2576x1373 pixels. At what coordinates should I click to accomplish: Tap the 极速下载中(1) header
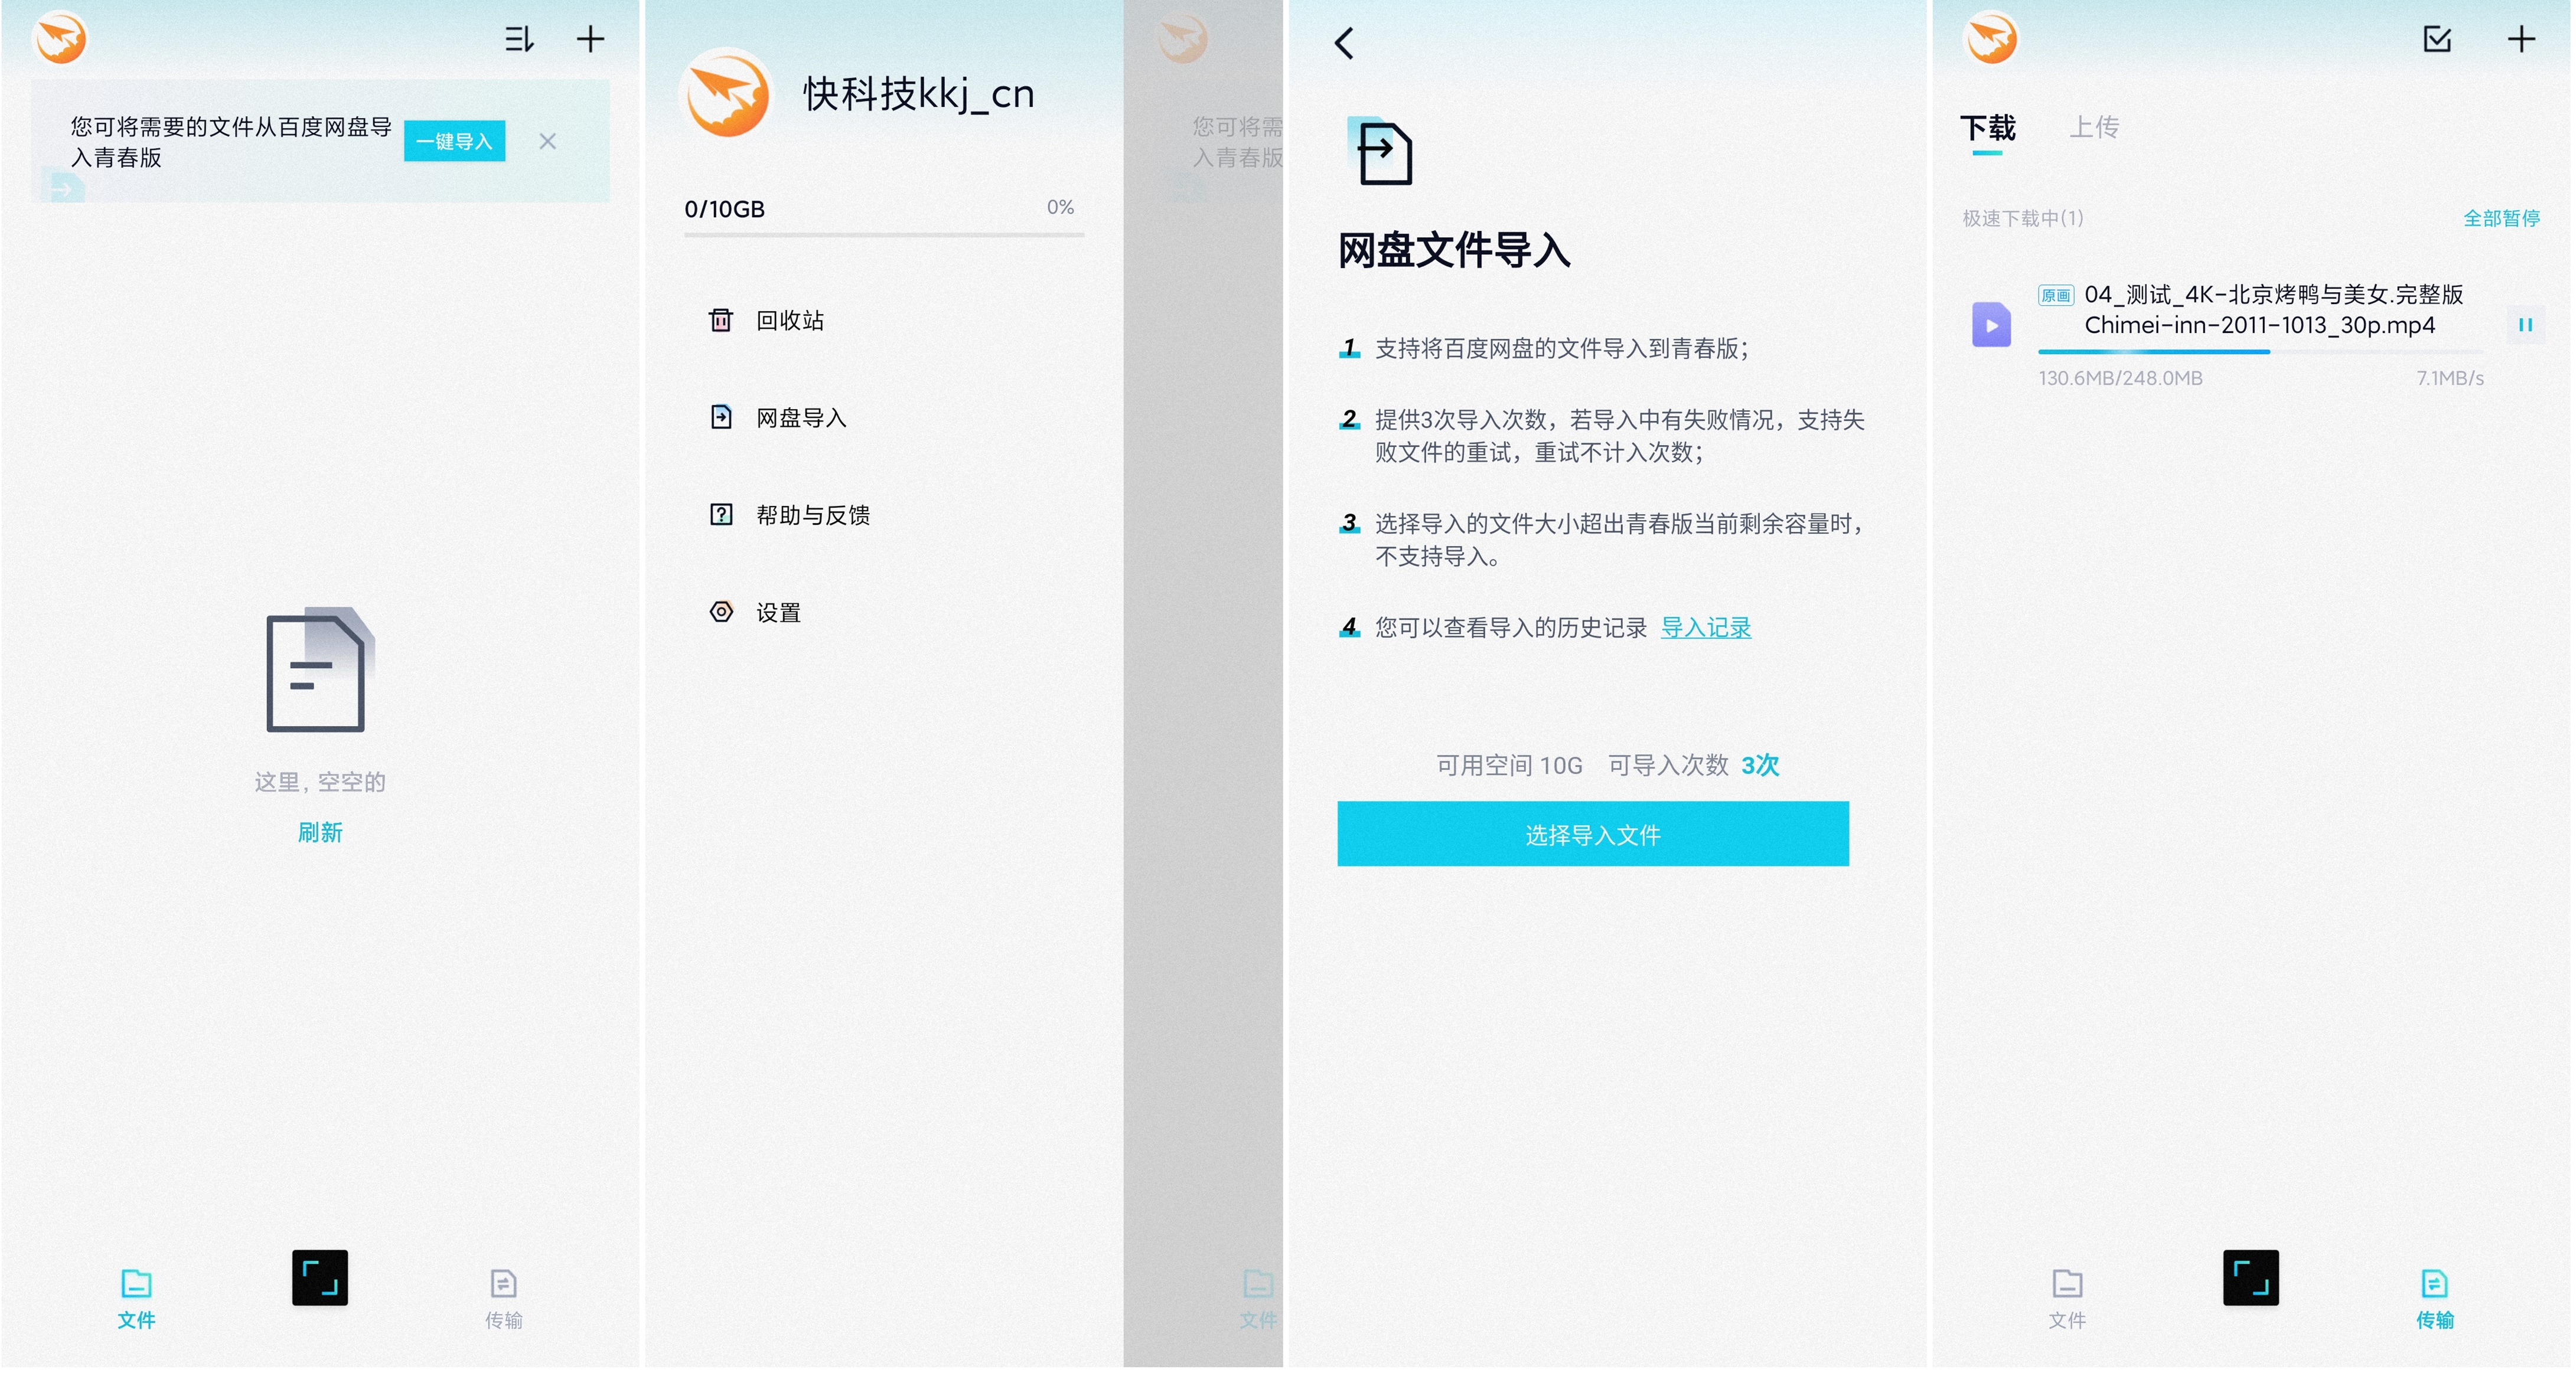click(2022, 218)
